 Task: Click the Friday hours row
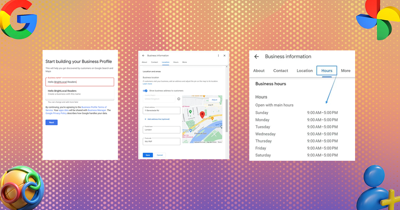[296, 148]
